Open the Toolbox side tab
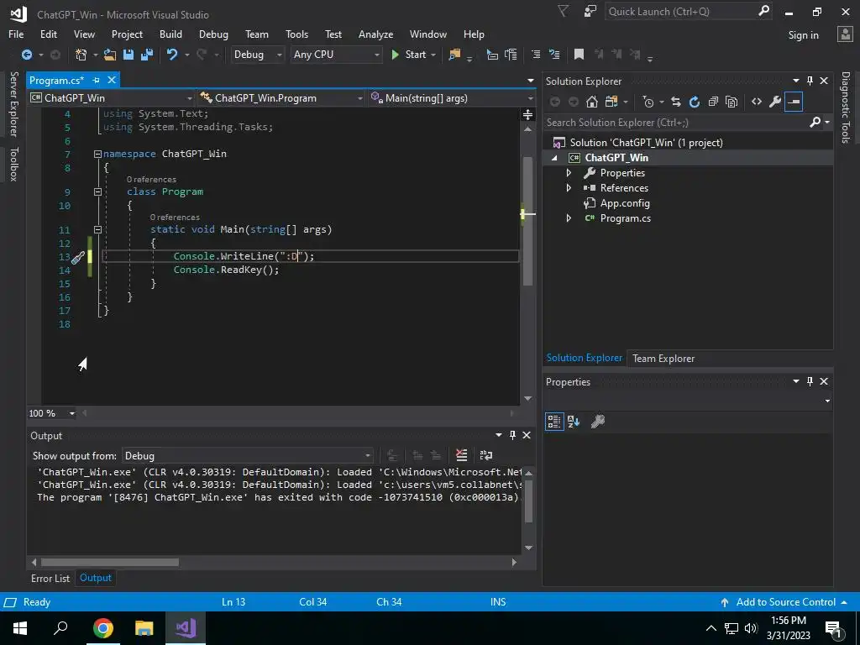Image resolution: width=860 pixels, height=645 pixels. 13,164
